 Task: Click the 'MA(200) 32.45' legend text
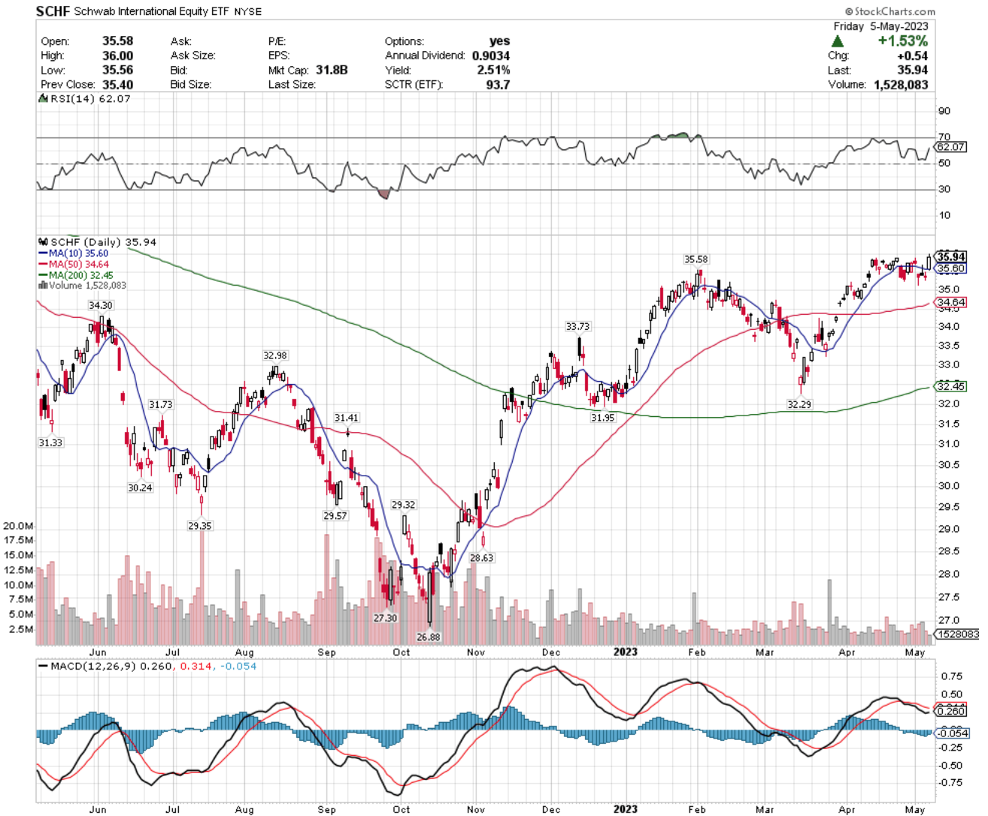pos(81,276)
